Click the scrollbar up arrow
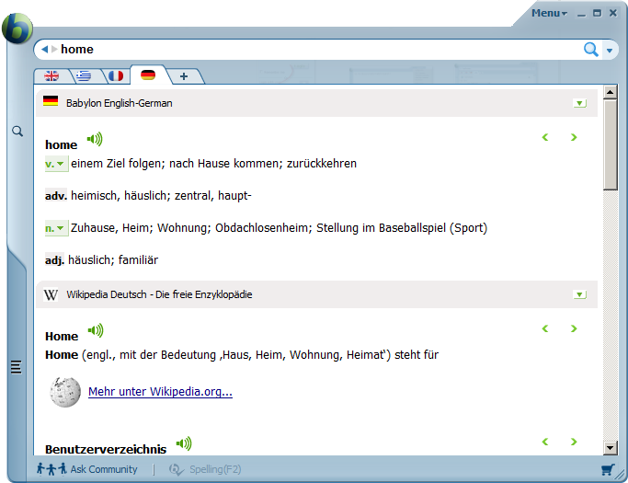 pyautogui.click(x=610, y=93)
